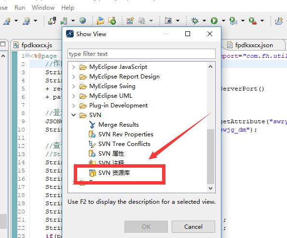The width and height of the screenshot is (287, 238).
Task: Click the scroll up arrow in view list
Action: pos(210,66)
